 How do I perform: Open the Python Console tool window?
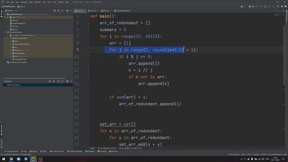pos(57,151)
